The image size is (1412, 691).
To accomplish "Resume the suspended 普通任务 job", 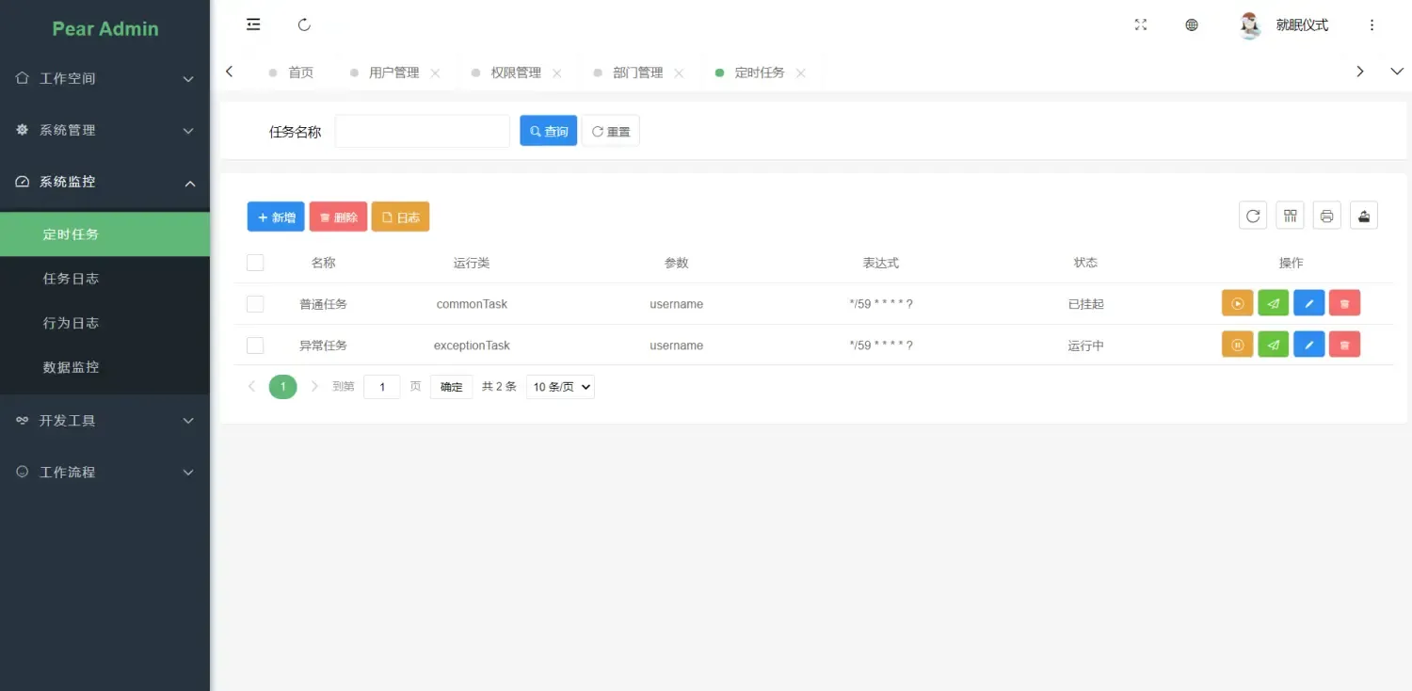I will pos(1237,302).
